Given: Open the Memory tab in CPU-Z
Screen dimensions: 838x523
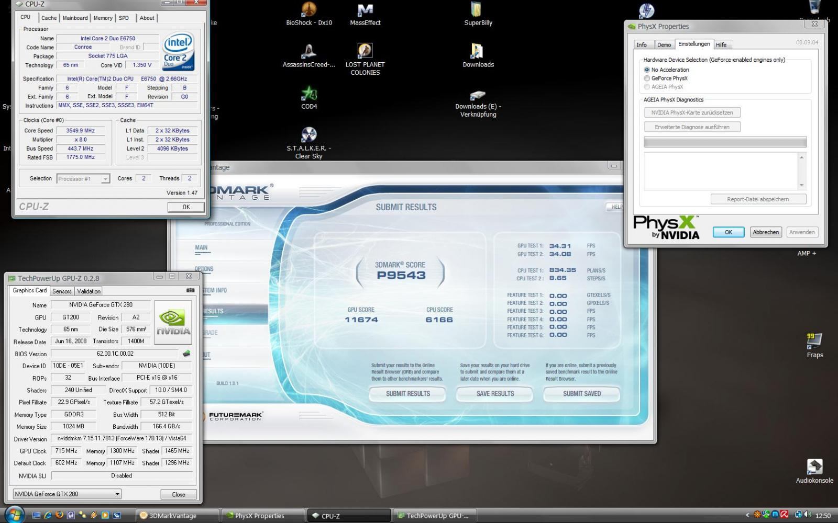Looking at the screenshot, I should 103,18.
